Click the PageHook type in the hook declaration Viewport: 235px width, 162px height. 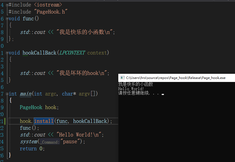(x=31, y=107)
